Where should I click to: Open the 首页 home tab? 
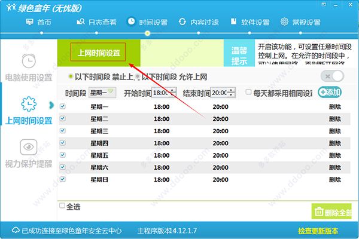(38, 22)
